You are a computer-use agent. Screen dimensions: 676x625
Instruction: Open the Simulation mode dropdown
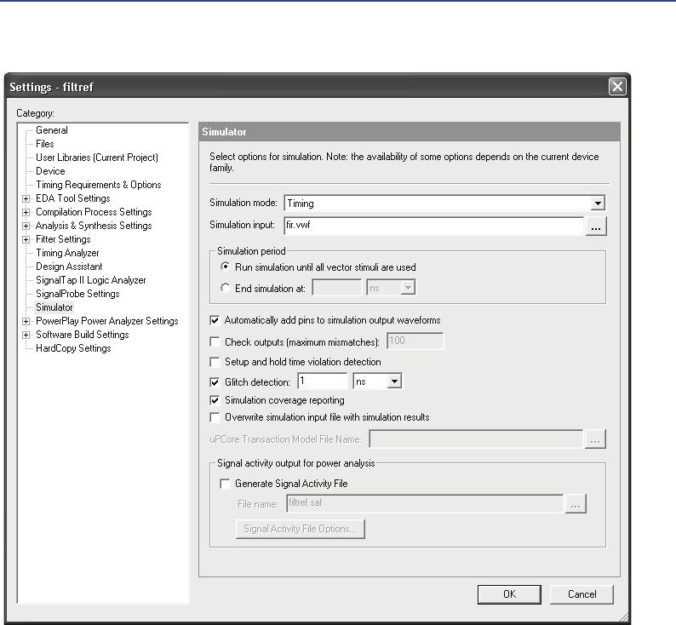(x=598, y=204)
